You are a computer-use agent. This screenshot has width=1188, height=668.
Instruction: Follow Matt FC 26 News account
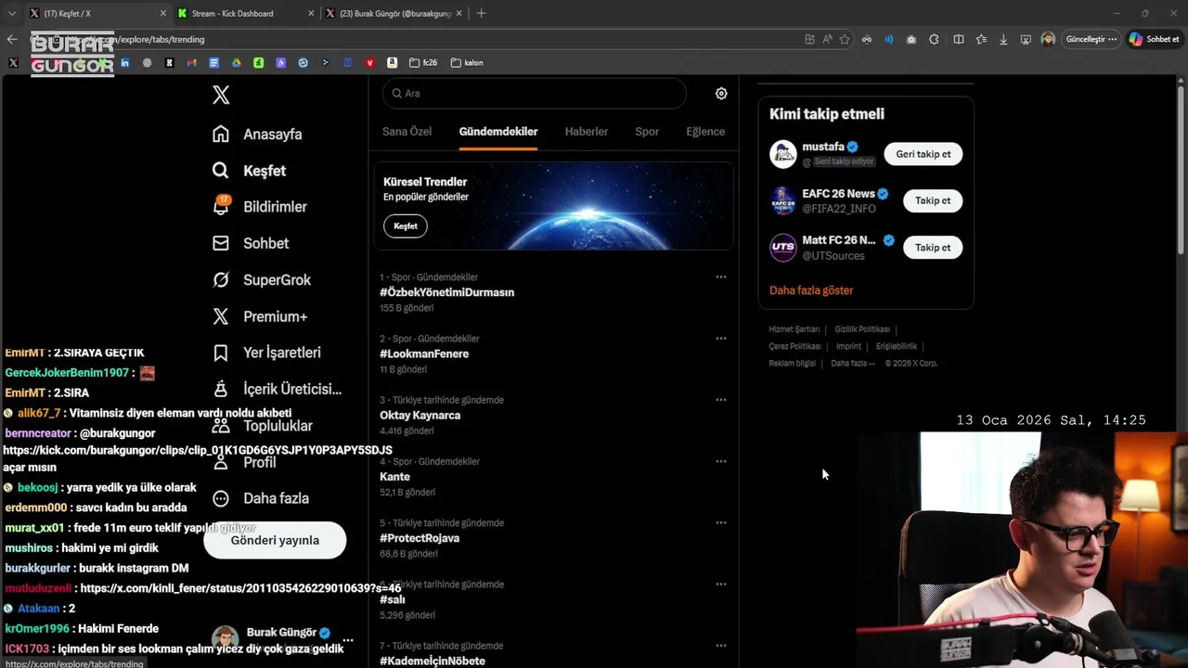[x=933, y=248]
